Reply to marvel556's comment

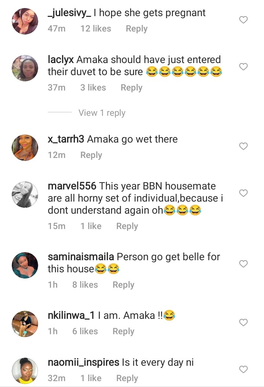tap(127, 226)
